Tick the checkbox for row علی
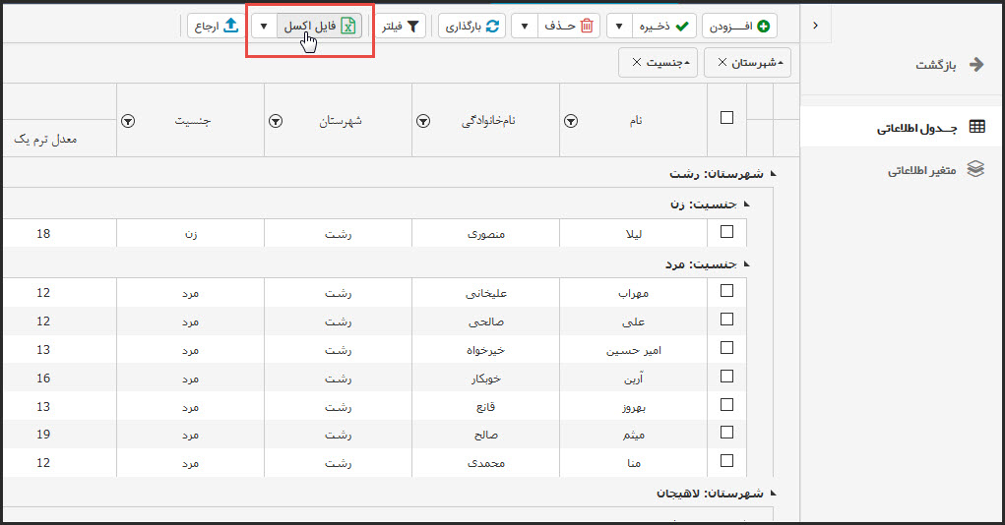 pyautogui.click(x=726, y=319)
